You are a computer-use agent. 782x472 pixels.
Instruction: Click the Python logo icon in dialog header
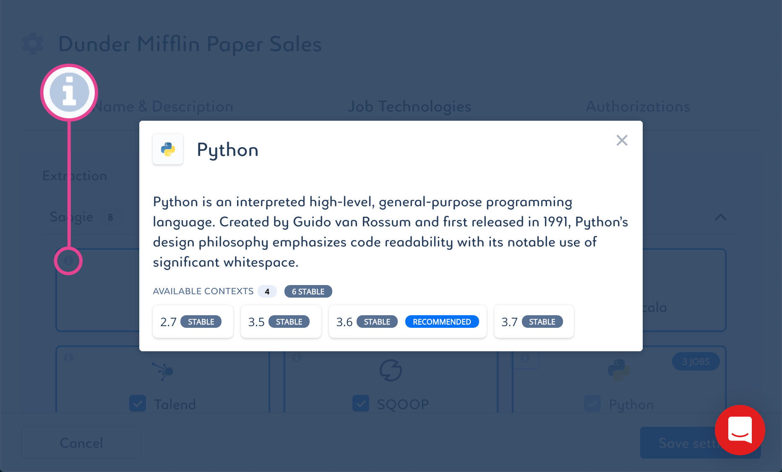168,149
